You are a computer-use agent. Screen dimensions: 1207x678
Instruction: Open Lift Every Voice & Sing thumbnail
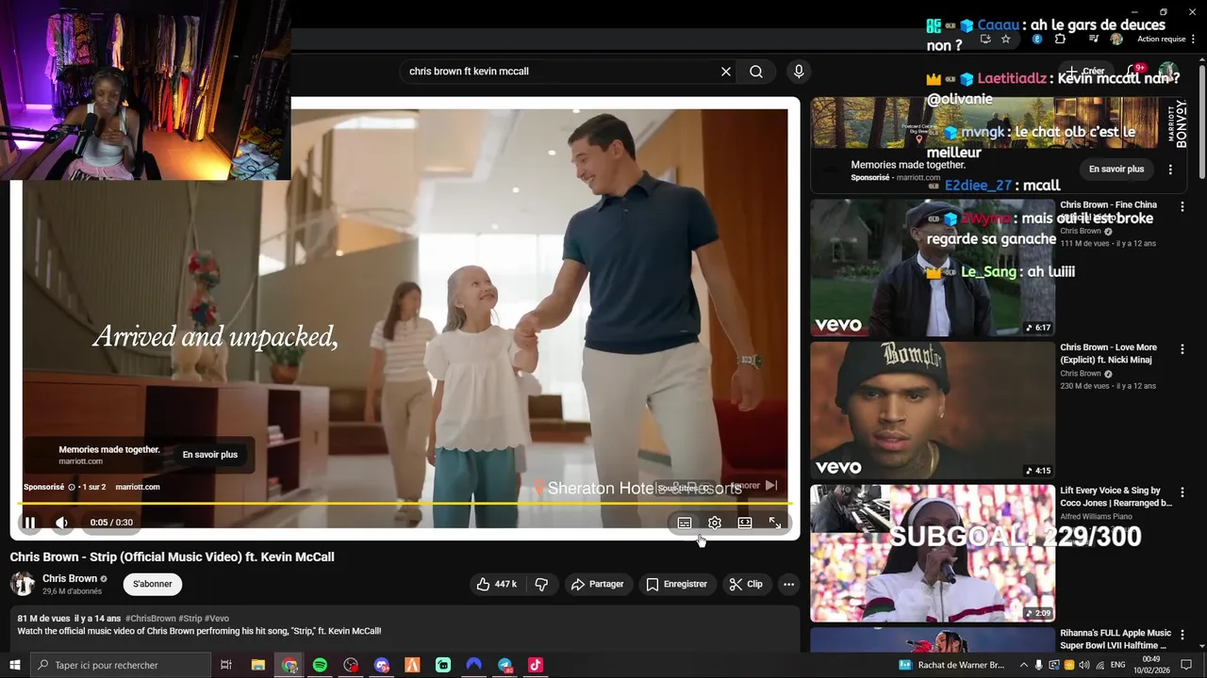click(933, 554)
